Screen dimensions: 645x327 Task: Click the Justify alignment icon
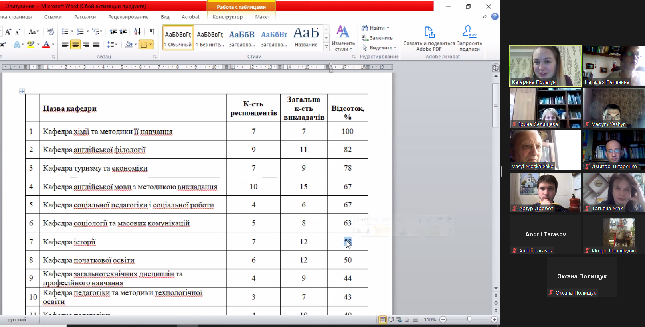point(96,45)
